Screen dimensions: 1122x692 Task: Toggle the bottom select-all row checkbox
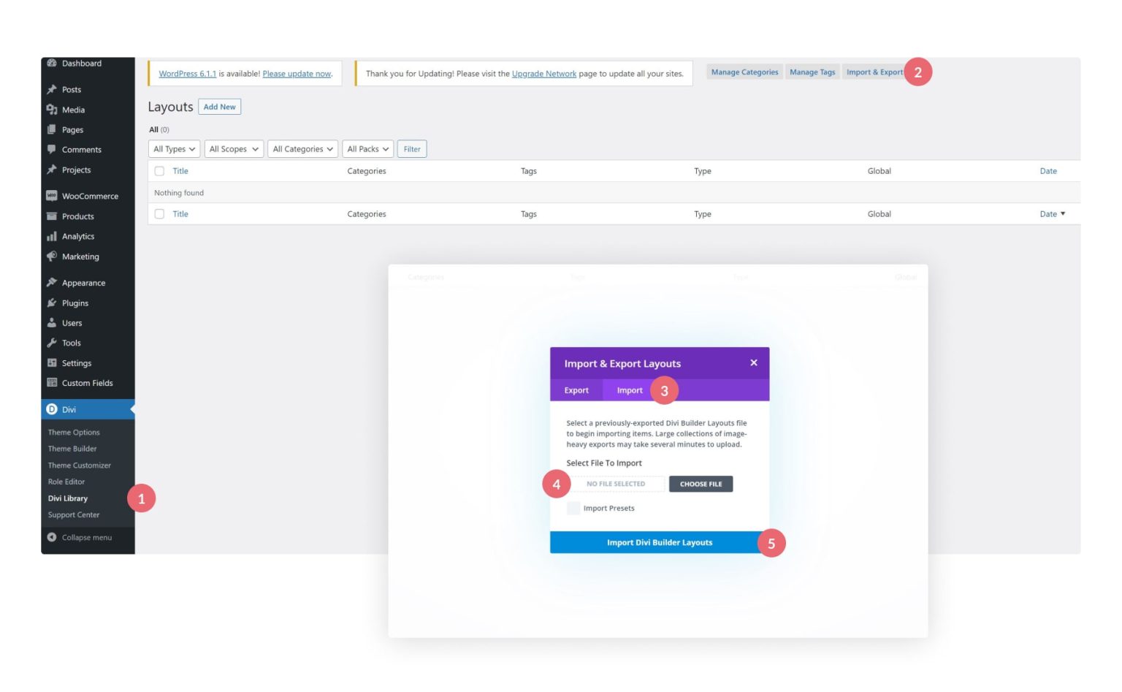(x=160, y=213)
